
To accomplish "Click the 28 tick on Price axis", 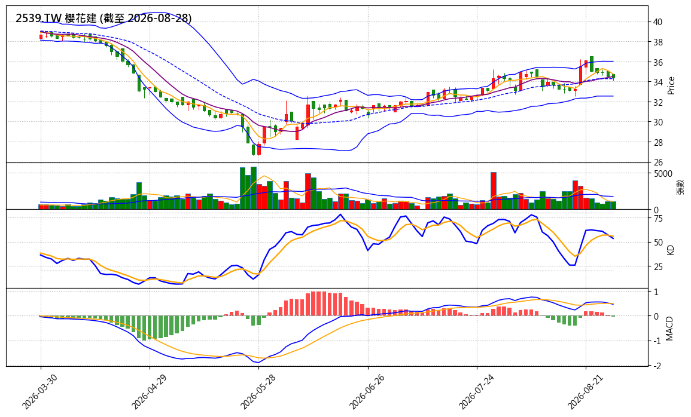I will click(x=658, y=143).
